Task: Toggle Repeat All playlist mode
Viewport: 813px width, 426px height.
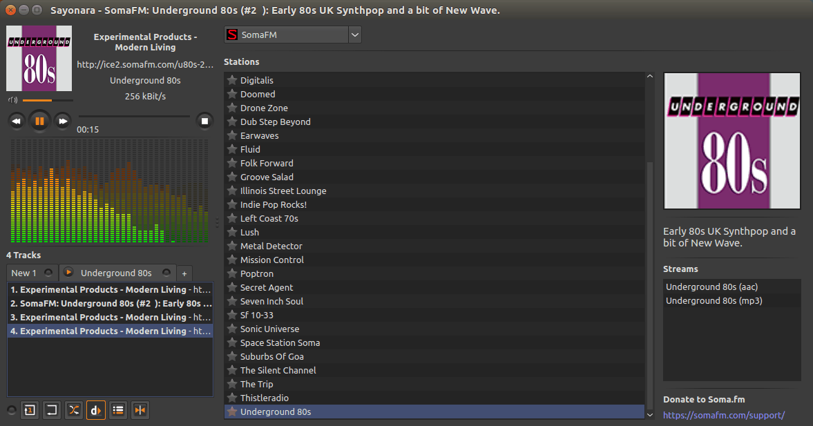Action: click(x=52, y=410)
